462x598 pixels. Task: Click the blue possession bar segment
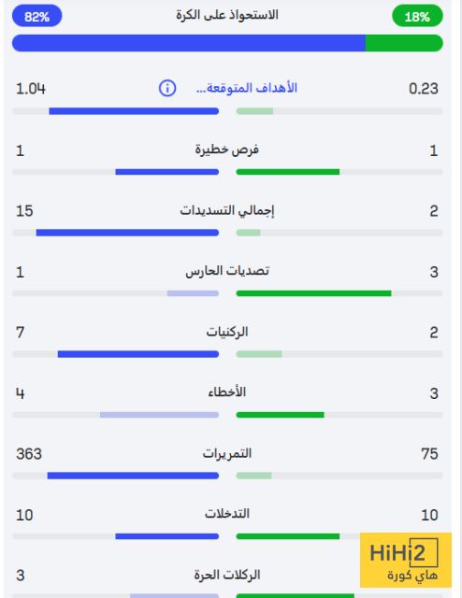point(189,43)
